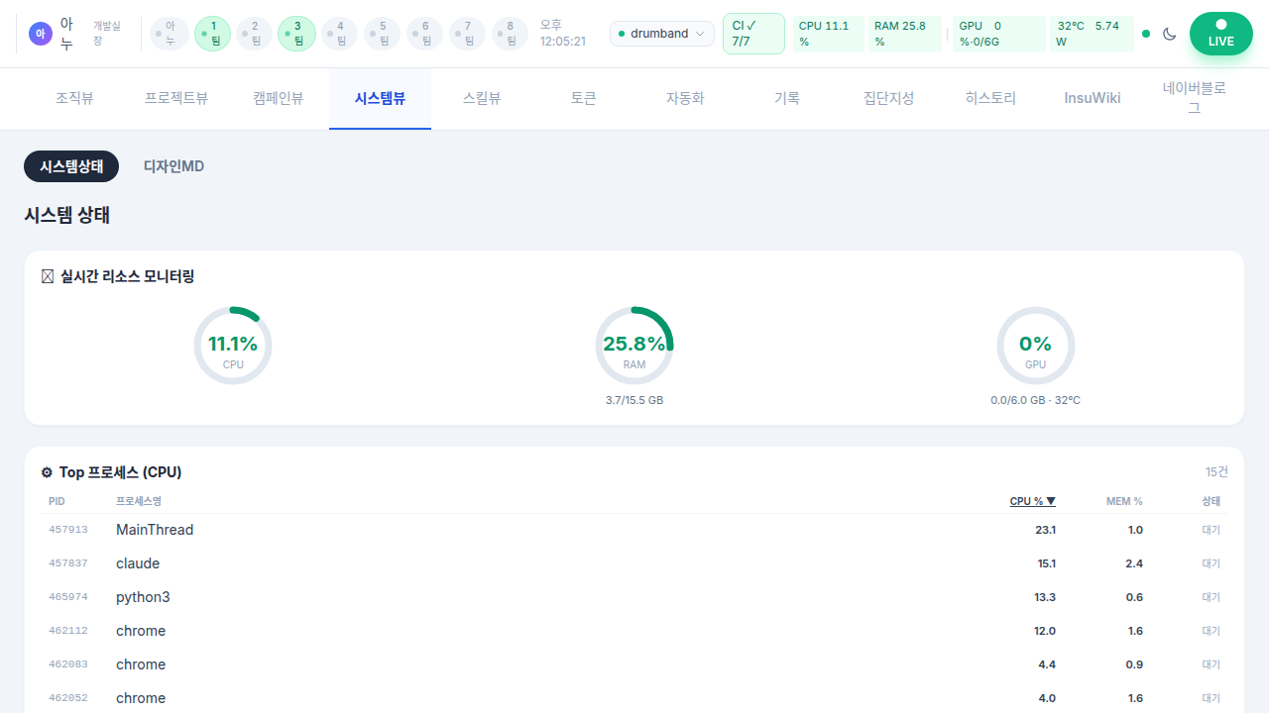
Task: Switch to the 디자인MD sub-tab
Action: point(173,166)
